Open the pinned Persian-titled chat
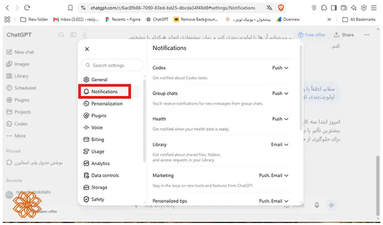 point(34,163)
